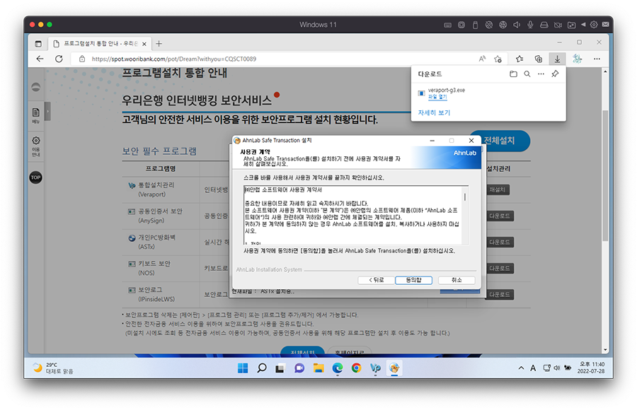Click the round logo icon atop the sidebar
The height and width of the screenshot is (410, 637).
point(36,87)
